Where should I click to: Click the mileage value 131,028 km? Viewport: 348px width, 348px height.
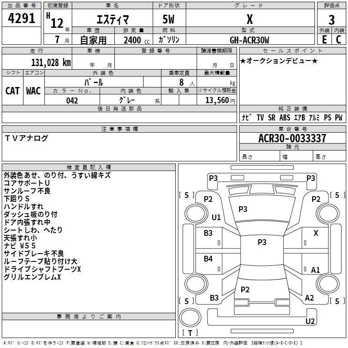50,62
